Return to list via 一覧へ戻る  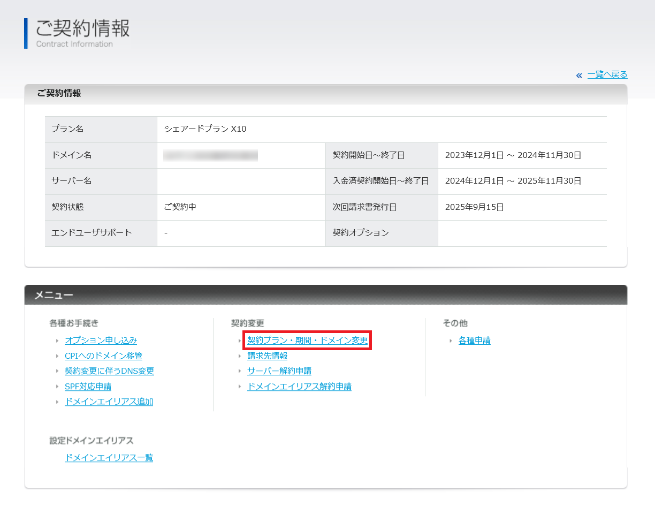[x=607, y=74]
